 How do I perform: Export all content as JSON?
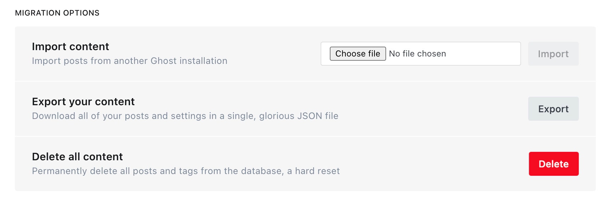click(x=553, y=109)
